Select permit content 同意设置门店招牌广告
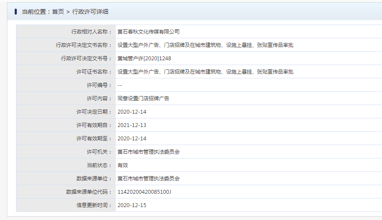The width and height of the screenshot is (382, 220). tap(143, 98)
